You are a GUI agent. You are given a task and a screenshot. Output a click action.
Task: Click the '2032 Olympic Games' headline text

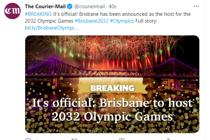pos(112,116)
